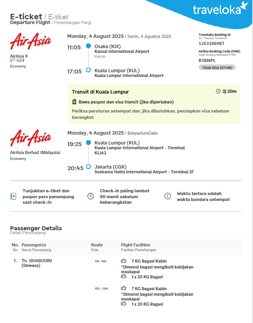The width and height of the screenshot is (253, 323).
Task: Click the Transit di Kuala Lumpur heading
Action: pyautogui.click(x=100, y=92)
